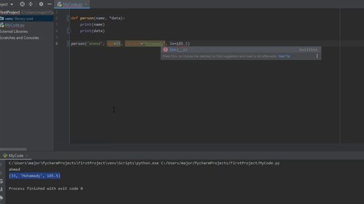
Task: Open the Project panel settings gear
Action: [41, 4]
